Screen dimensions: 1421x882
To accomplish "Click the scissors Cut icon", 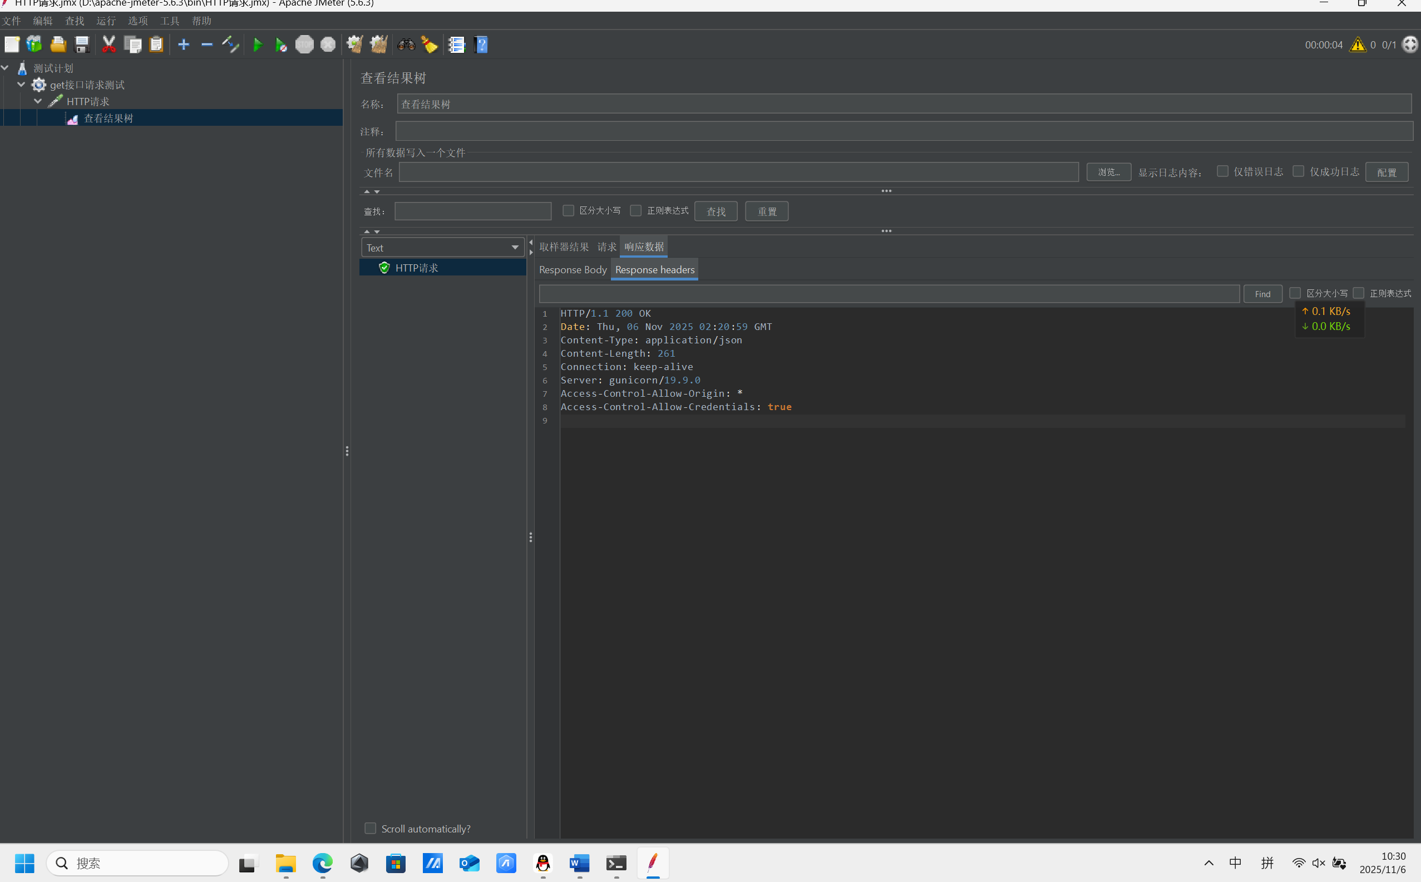I will pos(108,45).
